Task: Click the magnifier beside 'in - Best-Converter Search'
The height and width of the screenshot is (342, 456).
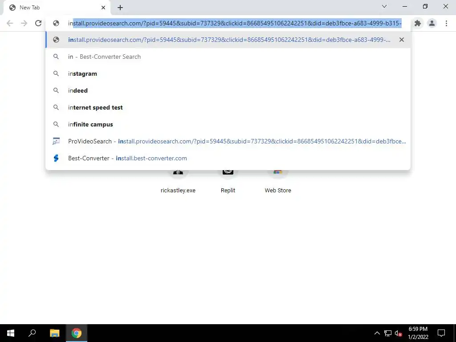Action: click(56, 57)
